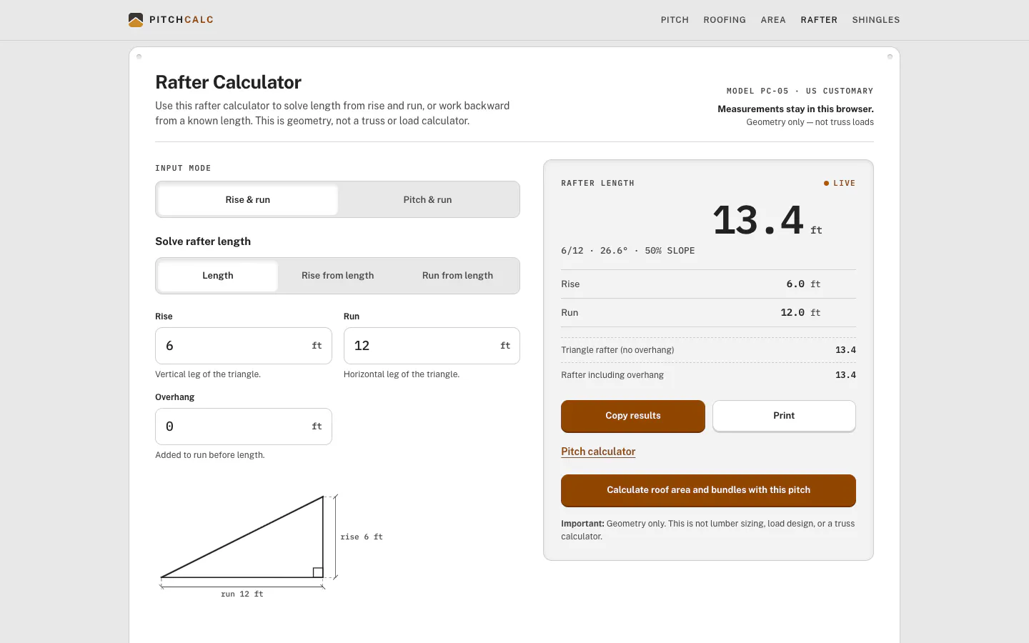Click 'Added to run before length.' hint
This screenshot has width=1029, height=643.
click(x=210, y=455)
